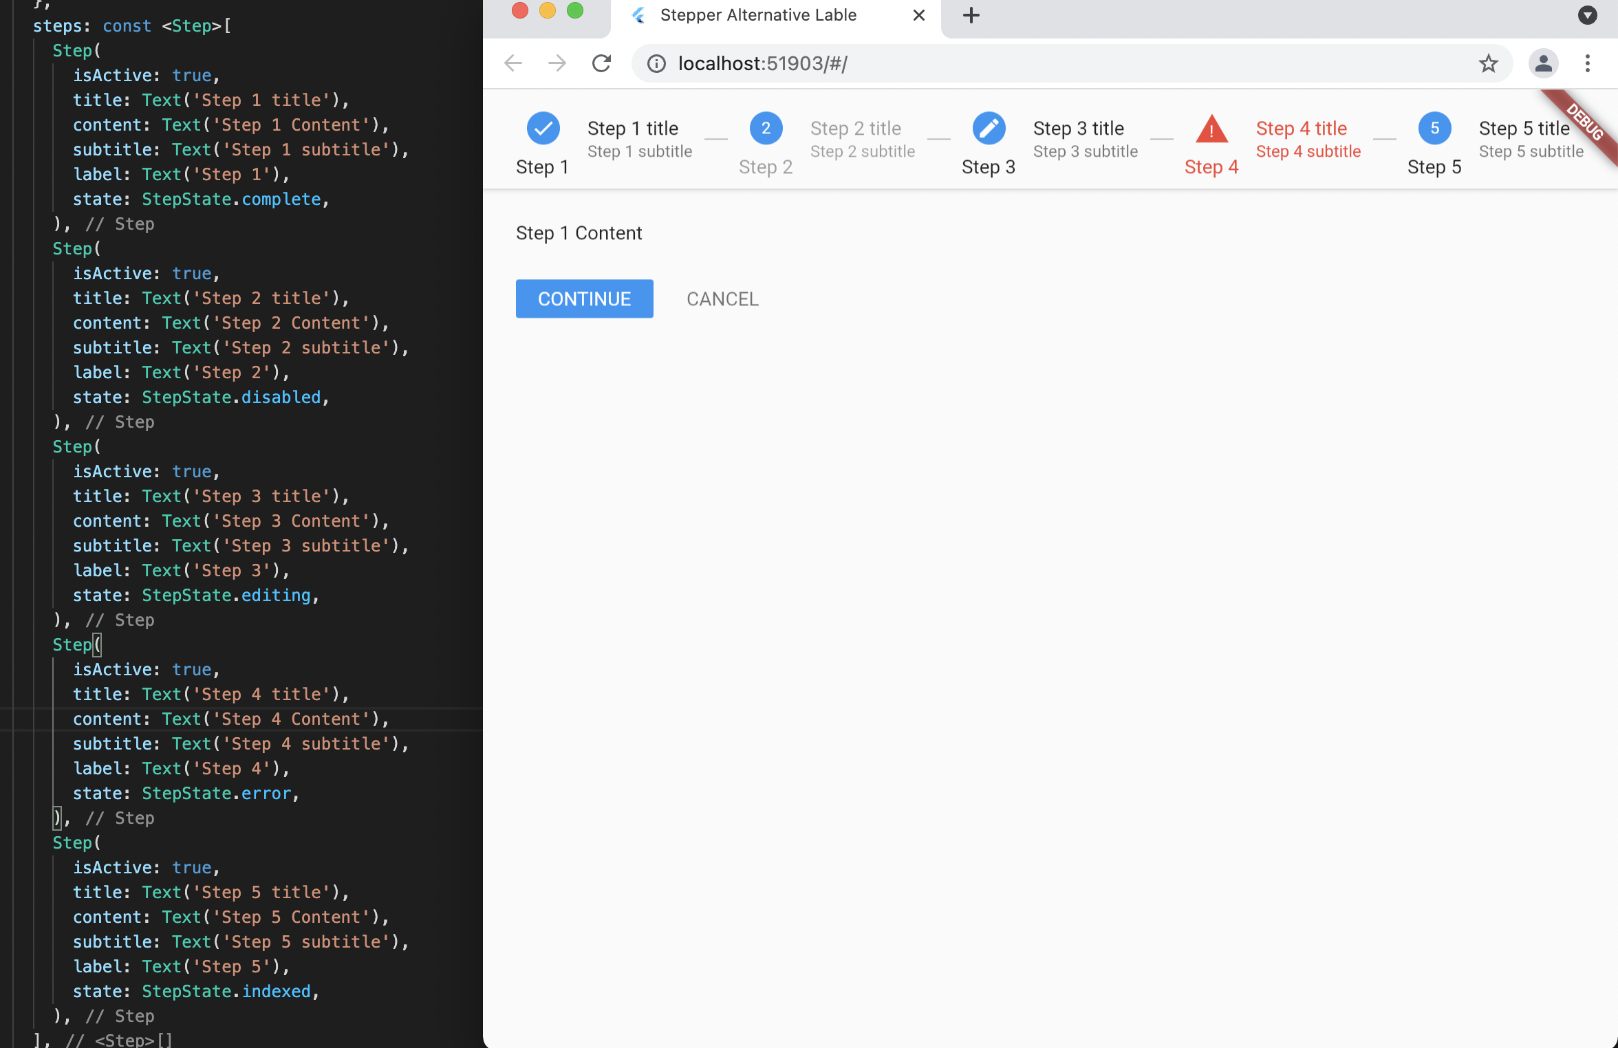Click the 'Step 1' label under checkmark
This screenshot has width=1618, height=1048.
[x=542, y=167]
